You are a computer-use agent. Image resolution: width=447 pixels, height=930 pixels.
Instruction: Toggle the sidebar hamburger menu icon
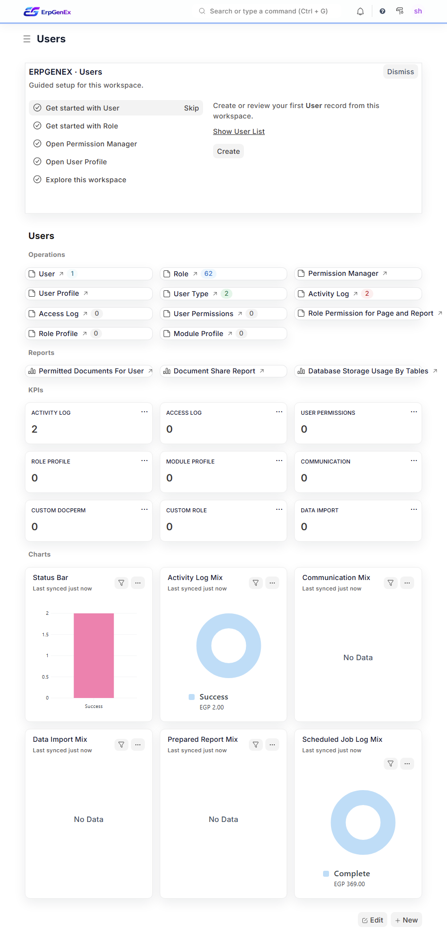click(27, 39)
